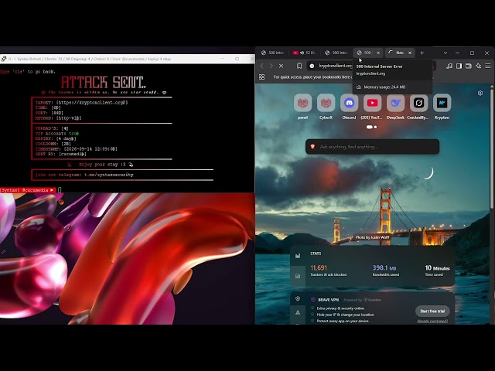Open the Krypton shortcut tile

point(442,103)
